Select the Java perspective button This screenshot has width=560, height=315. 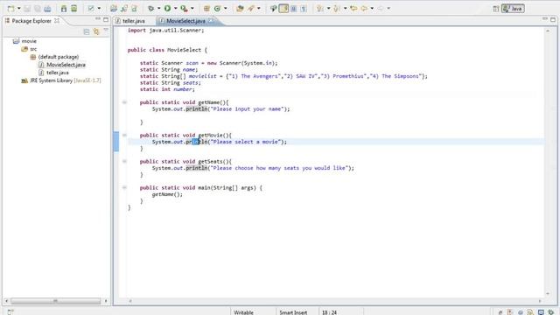(x=513, y=9)
